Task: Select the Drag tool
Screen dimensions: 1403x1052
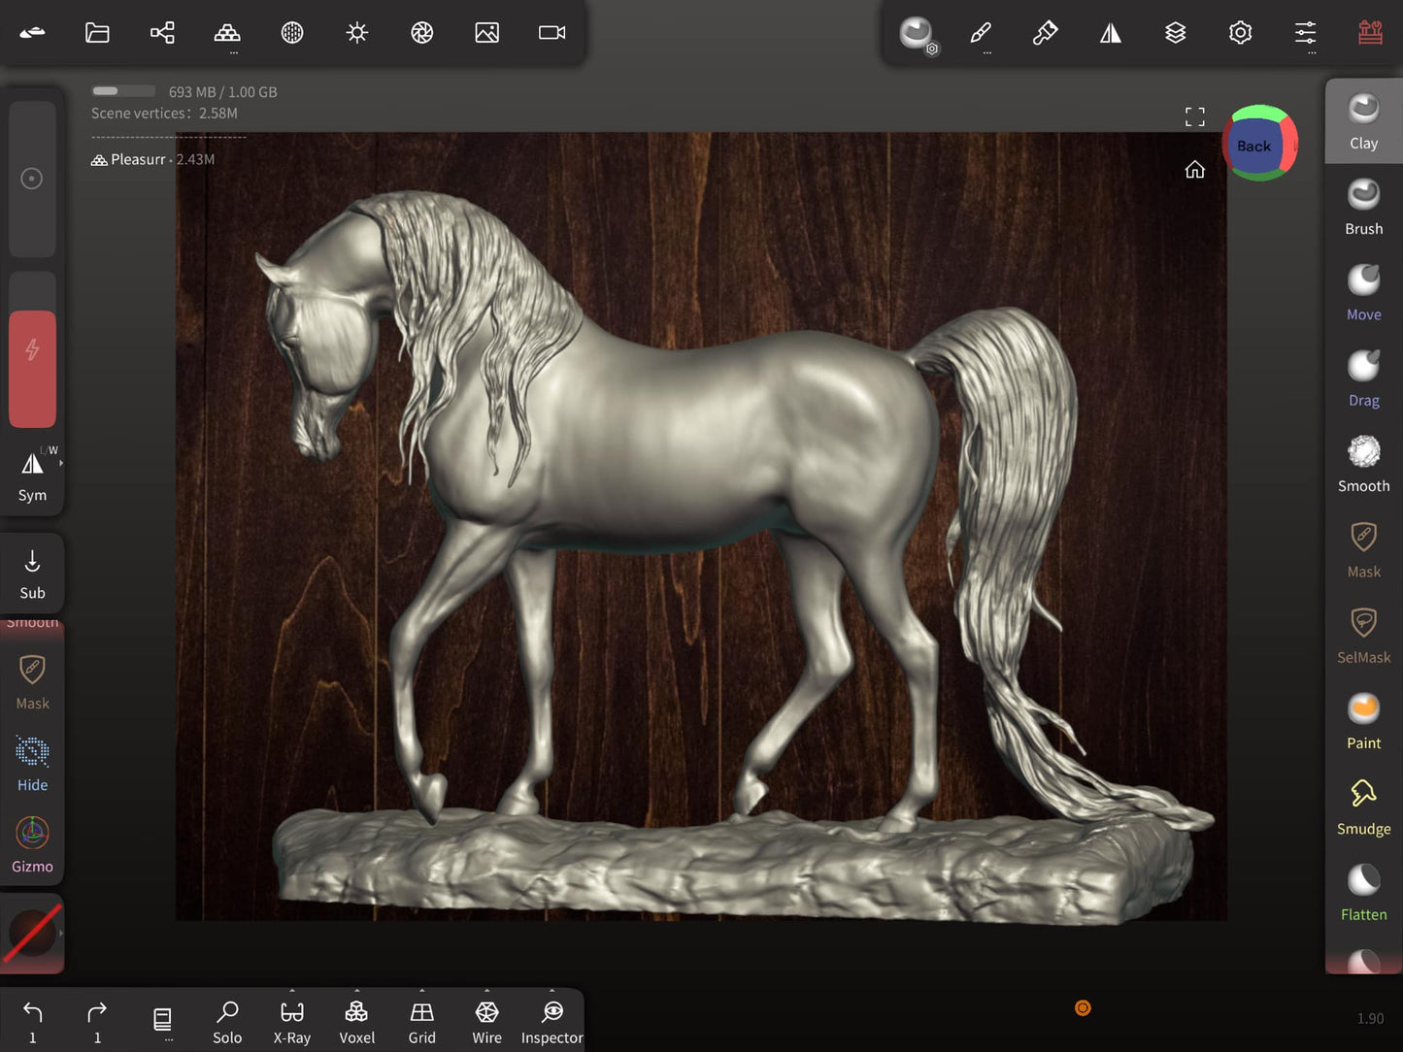Action: coord(1363,378)
